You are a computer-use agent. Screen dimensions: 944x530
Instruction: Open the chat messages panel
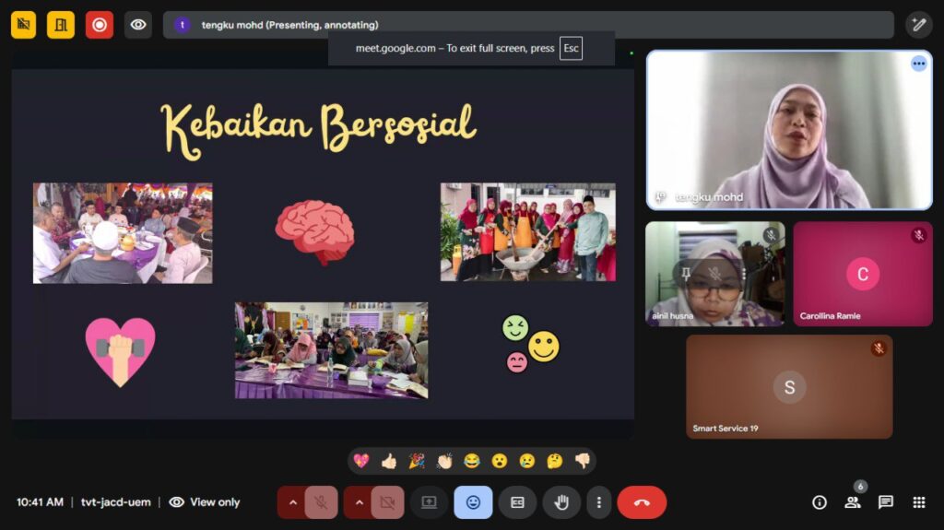[x=886, y=502]
